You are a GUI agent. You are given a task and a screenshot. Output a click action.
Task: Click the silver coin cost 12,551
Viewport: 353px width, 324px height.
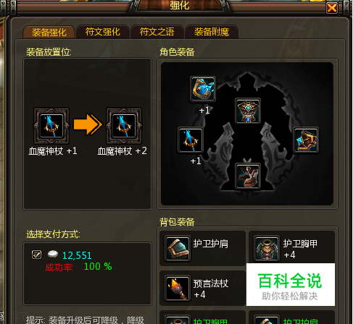(x=77, y=255)
